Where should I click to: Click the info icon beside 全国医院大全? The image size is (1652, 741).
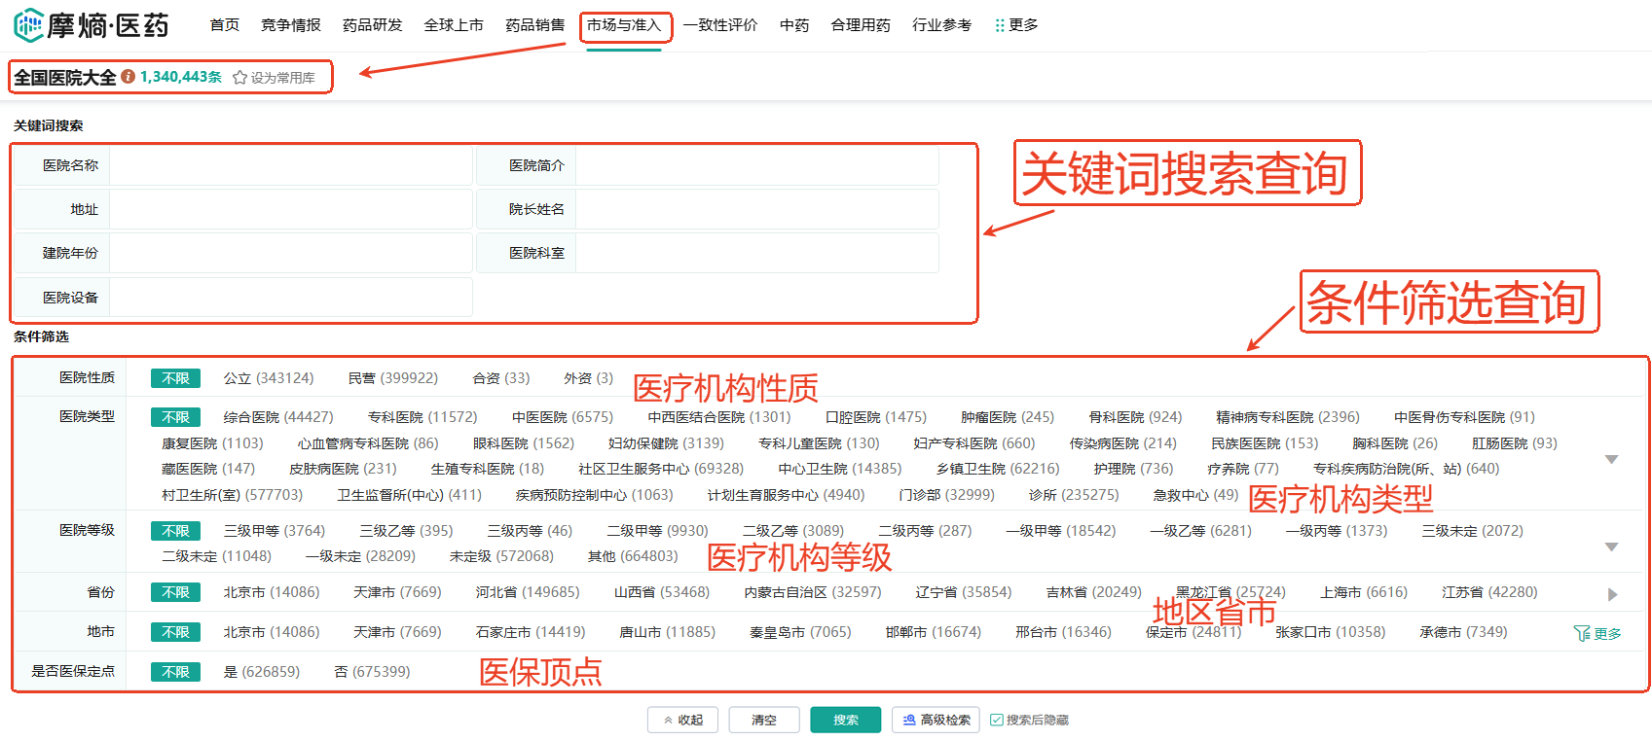[x=128, y=77]
